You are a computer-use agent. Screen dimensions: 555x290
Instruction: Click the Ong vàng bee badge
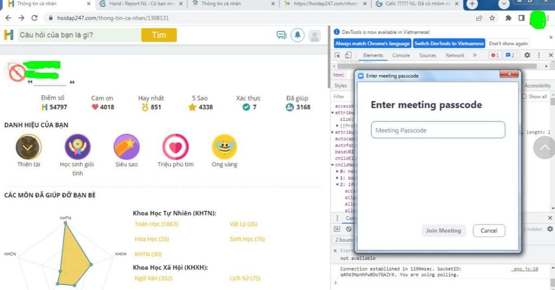[x=224, y=146]
